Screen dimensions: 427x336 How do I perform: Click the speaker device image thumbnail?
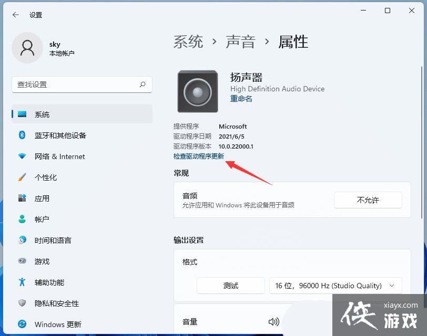pos(197,91)
